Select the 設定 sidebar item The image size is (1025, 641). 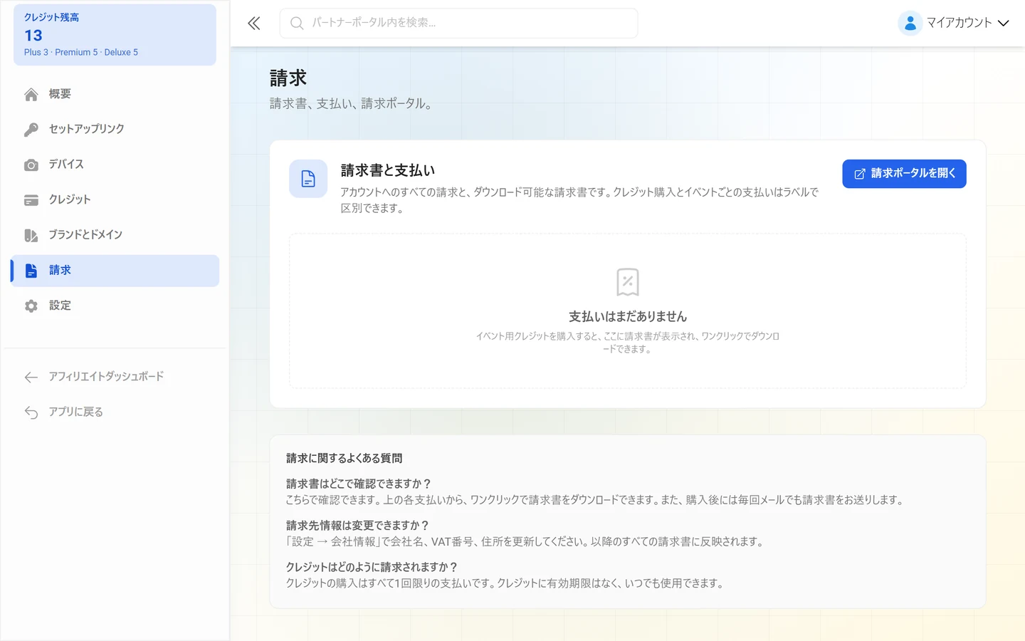115,306
